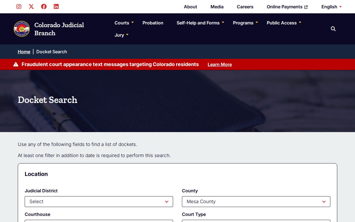This screenshot has height=222, width=355.
Task: Follow the Learn More alert link
Action: [220, 64]
